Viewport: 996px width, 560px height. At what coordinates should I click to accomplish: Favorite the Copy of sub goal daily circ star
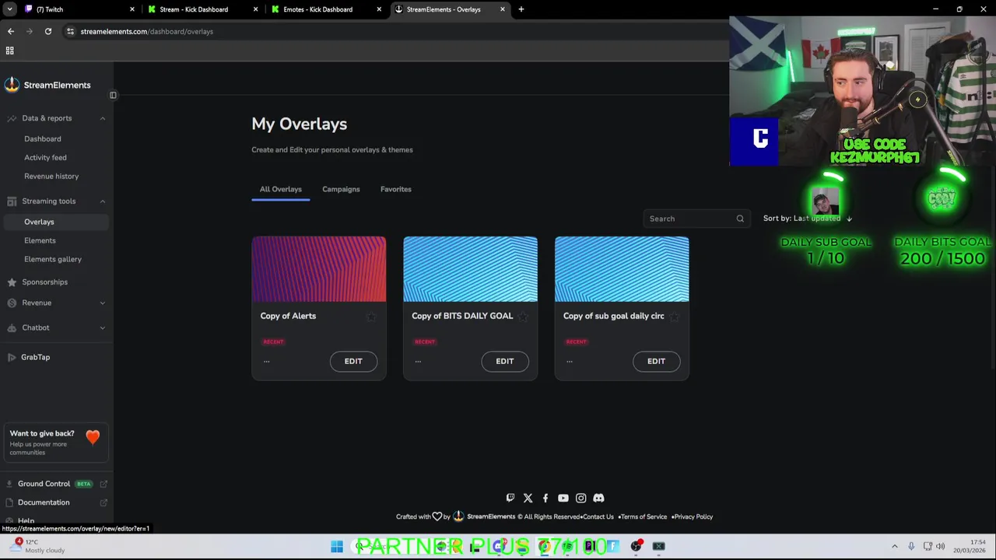pyautogui.click(x=675, y=317)
